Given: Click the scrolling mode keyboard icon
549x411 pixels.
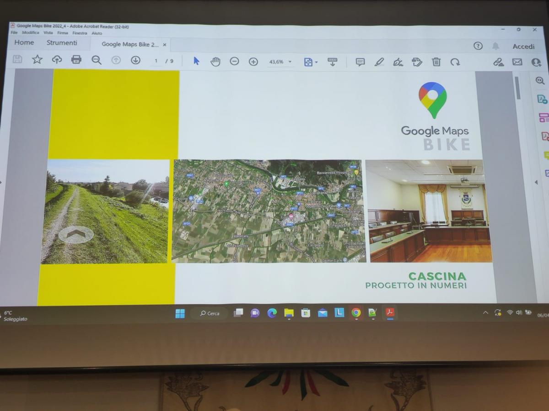Looking at the screenshot, I should pos(333,62).
